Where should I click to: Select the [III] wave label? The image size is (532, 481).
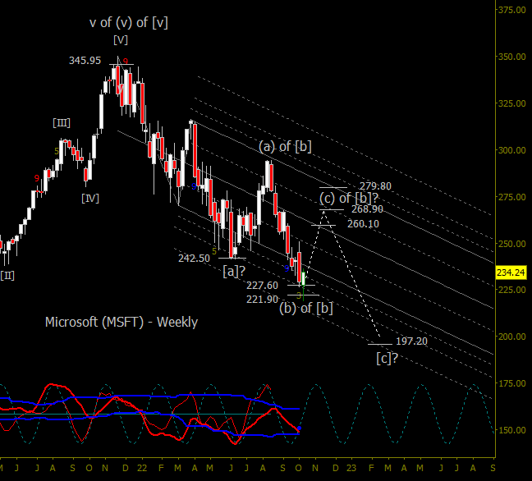tap(62, 123)
